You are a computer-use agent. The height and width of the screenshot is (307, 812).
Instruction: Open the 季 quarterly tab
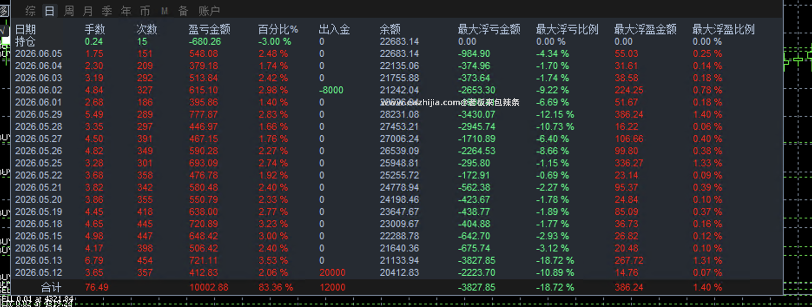pos(107,11)
